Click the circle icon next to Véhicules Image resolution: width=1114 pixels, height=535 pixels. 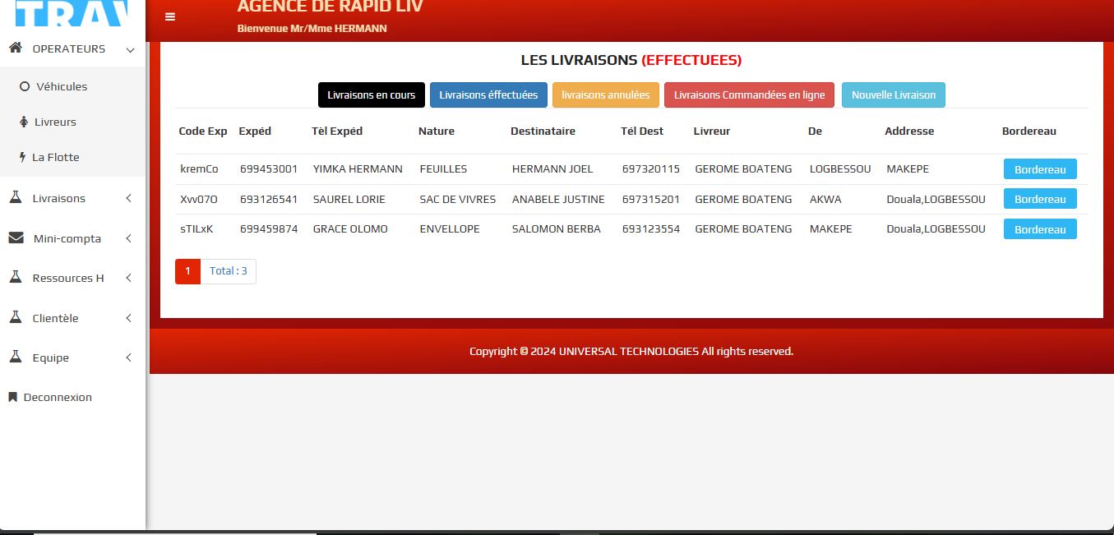(x=25, y=86)
